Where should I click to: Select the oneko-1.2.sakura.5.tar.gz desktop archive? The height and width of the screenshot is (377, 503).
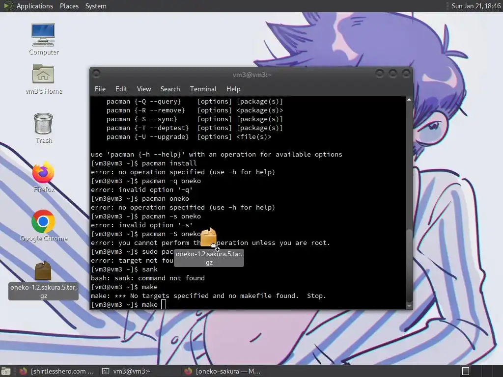pyautogui.click(x=43, y=280)
